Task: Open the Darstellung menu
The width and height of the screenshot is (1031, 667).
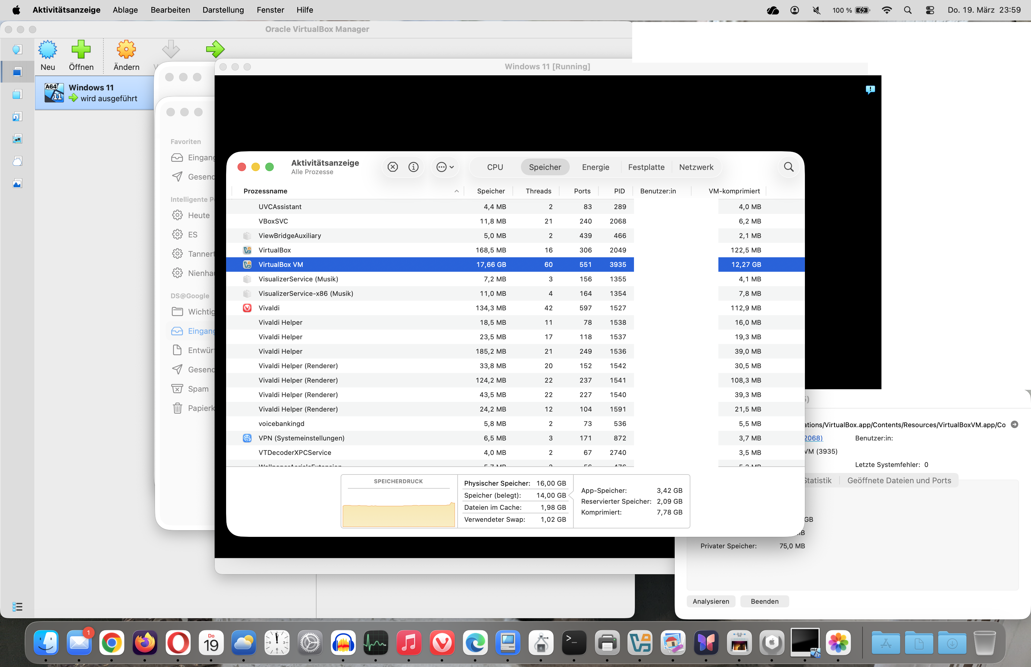Action: (x=223, y=10)
